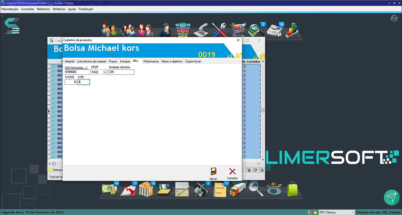Open the Ajuda menu
This screenshot has width=402, height=215.
tap(72, 9)
